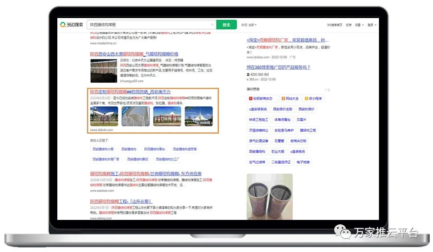
Task: Expand the 时间: 全部 filter dropdown
Action: [x=249, y=25]
